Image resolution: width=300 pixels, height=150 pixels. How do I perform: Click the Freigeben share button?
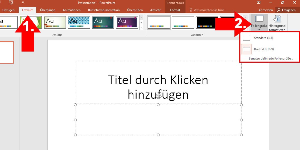pyautogui.click(x=287, y=10)
